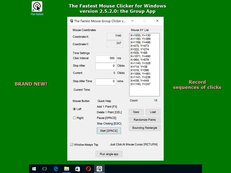Launch Opera browser from the taskbar
The image size is (231, 173).
tap(88, 169)
